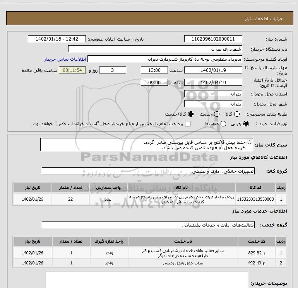Image resolution: width=298 pixels, height=288 pixels.
Task: Select the متوسط purchase type radio
Action: pyautogui.click(x=223, y=124)
